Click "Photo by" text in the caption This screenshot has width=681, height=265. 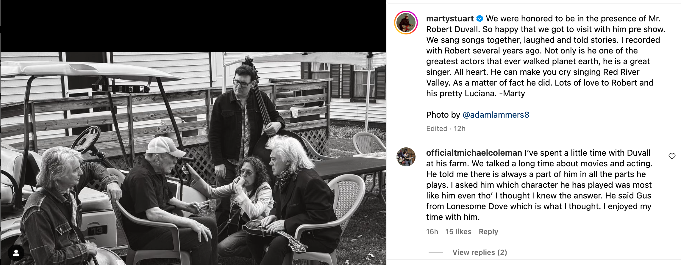click(443, 115)
